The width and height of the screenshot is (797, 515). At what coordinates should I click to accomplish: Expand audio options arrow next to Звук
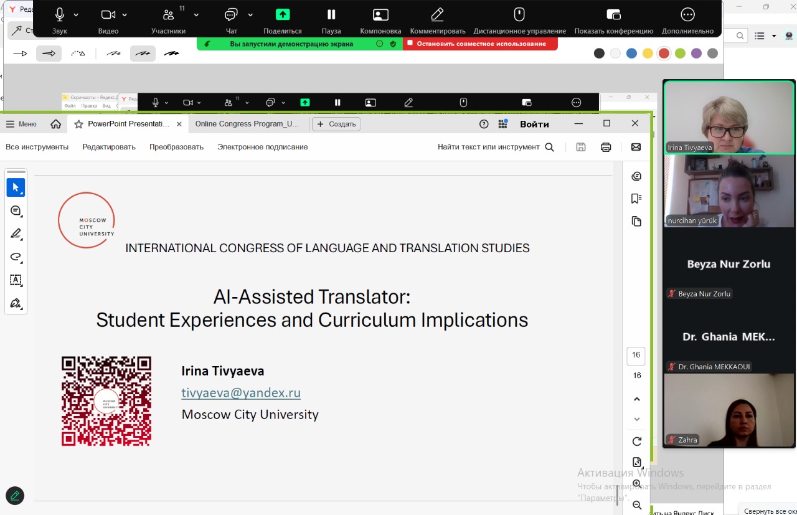click(76, 14)
